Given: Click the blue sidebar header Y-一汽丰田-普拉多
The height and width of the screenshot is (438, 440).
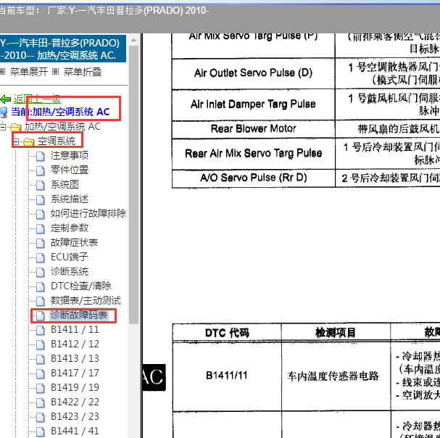Looking at the screenshot, I should click(x=63, y=49).
